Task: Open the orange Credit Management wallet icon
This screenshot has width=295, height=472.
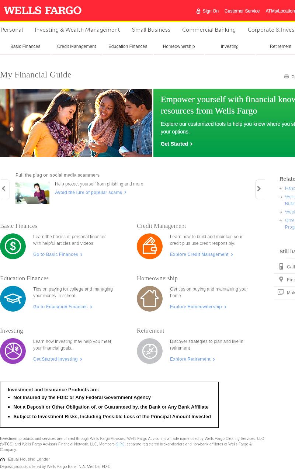Action: pyautogui.click(x=150, y=246)
